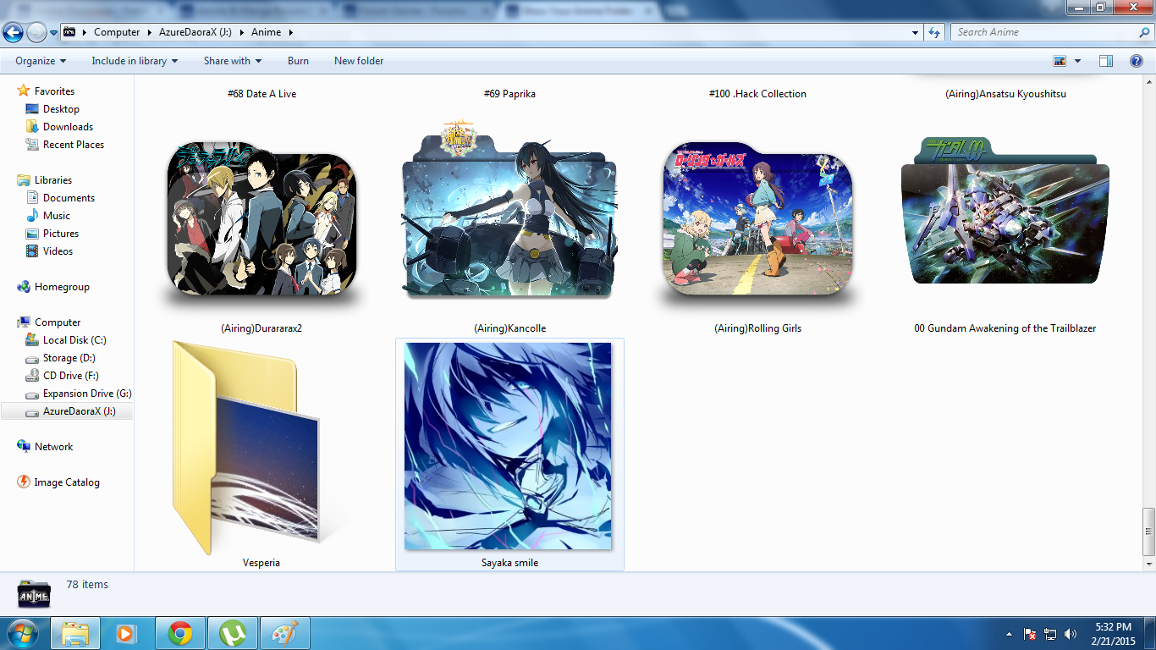Click the New folder button
1156x650 pixels.
pos(359,61)
